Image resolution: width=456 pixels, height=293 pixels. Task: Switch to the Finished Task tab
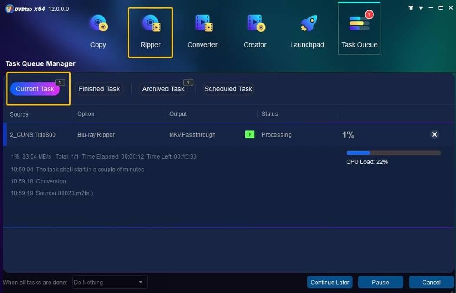tap(99, 89)
